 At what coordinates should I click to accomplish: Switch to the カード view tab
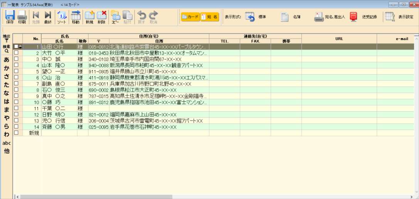(190, 17)
